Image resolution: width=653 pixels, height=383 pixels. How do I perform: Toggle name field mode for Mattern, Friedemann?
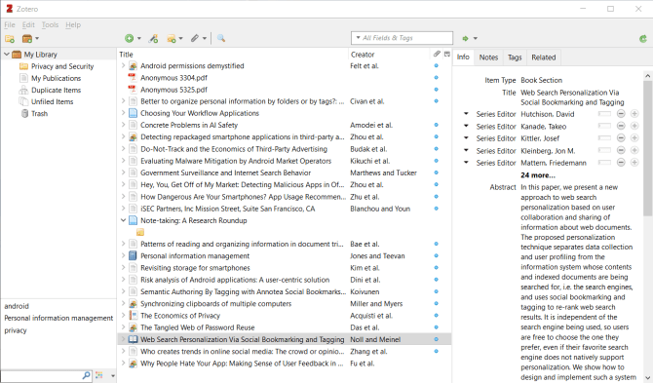(x=604, y=163)
